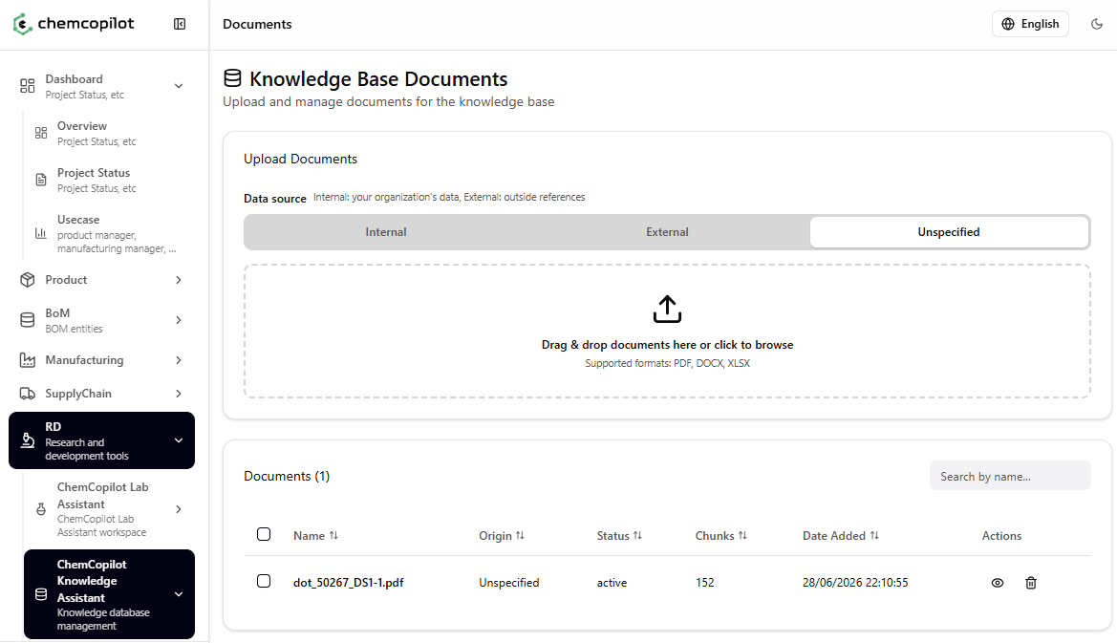Open Project Status in the sidebar

(x=109, y=181)
